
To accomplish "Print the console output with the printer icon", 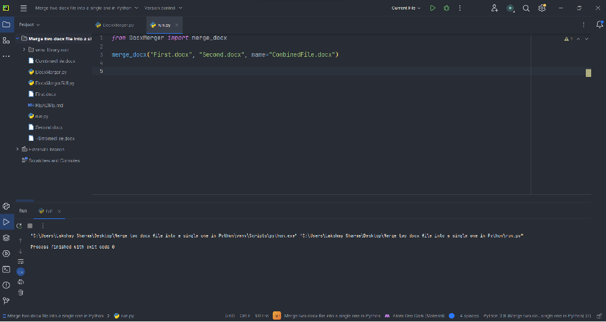I will point(21,282).
